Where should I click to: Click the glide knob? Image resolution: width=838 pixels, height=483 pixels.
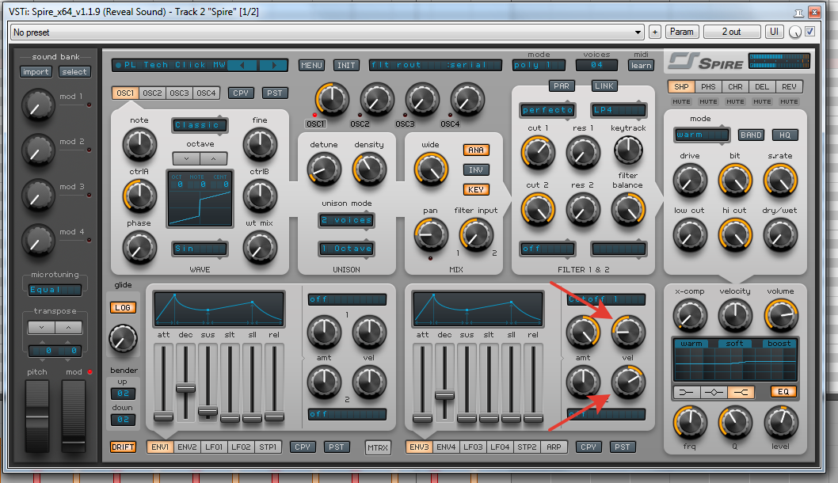pyautogui.click(x=123, y=339)
